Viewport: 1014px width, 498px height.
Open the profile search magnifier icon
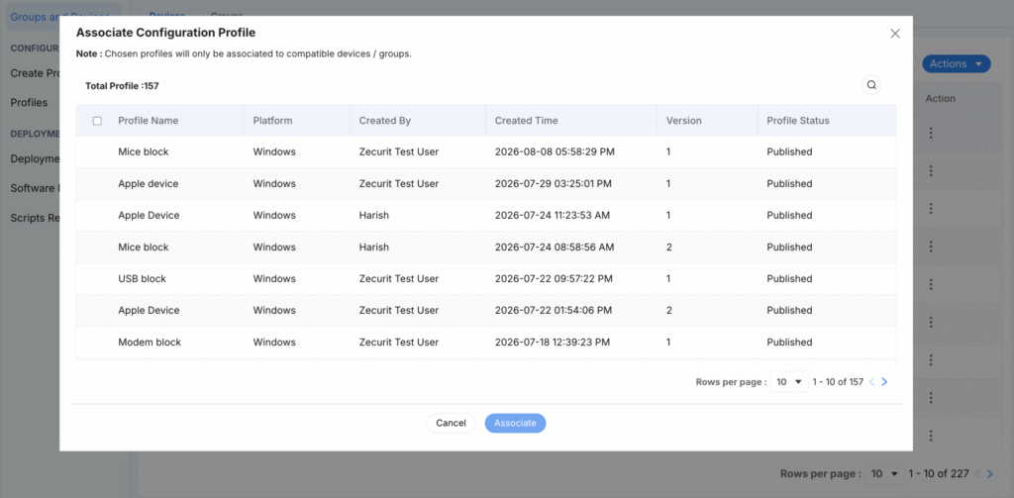[x=871, y=85]
